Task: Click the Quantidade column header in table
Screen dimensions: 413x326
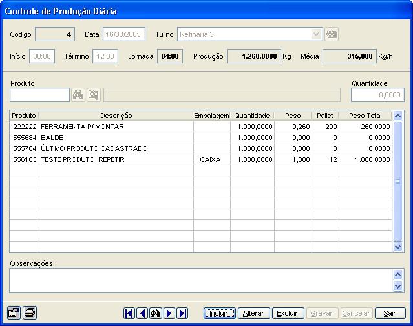Action: tap(252, 116)
